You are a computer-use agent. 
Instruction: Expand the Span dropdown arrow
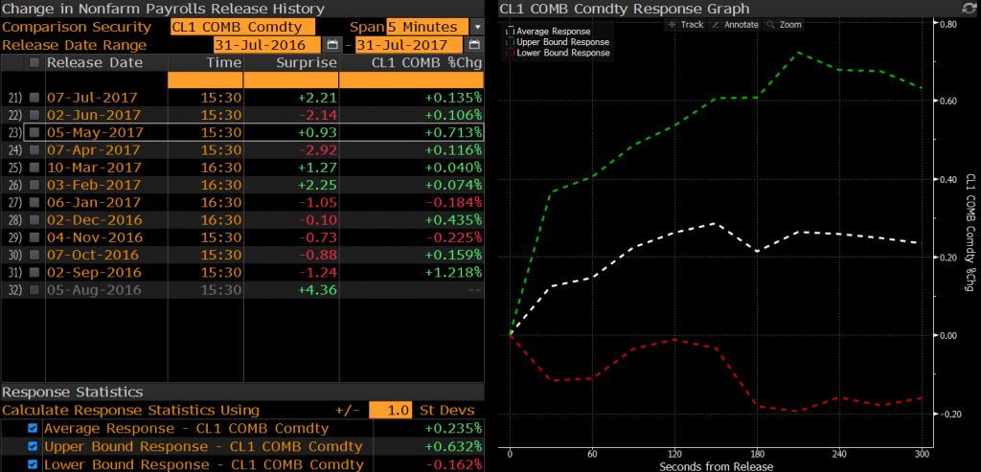[477, 28]
